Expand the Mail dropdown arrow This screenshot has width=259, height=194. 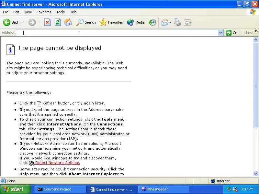click(170, 22)
